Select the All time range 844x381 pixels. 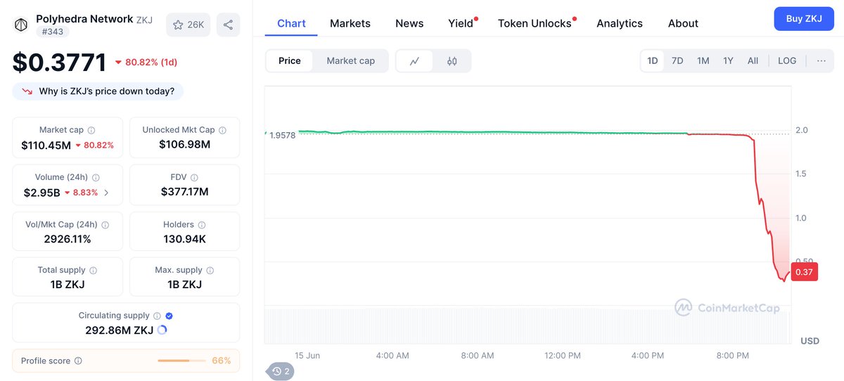coord(753,61)
